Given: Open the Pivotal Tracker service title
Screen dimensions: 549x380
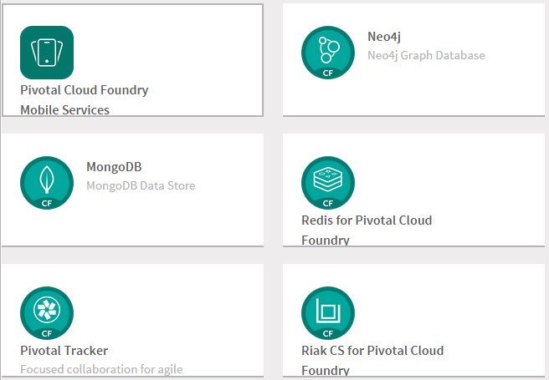Looking at the screenshot, I should coord(64,350).
